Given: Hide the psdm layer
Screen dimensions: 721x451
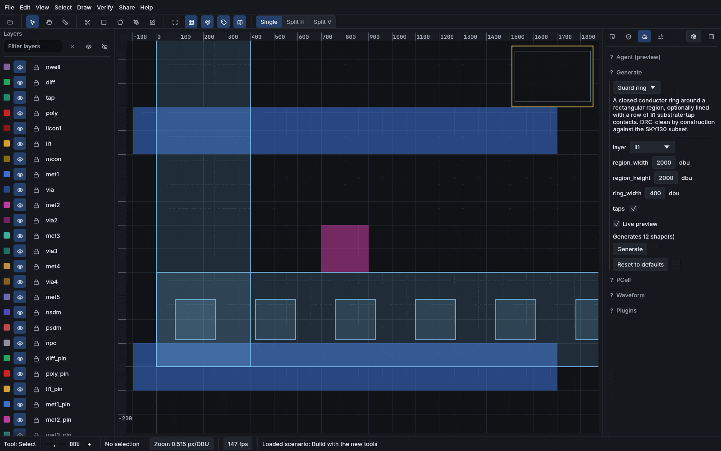Looking at the screenshot, I should 20,328.
